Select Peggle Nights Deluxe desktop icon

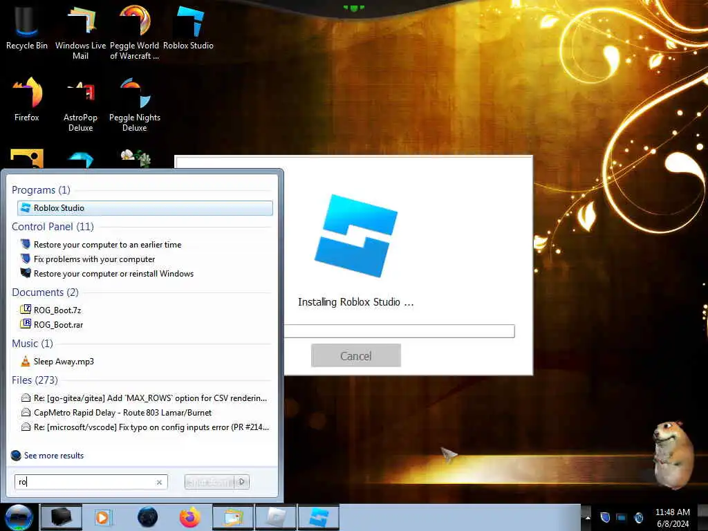point(135,105)
